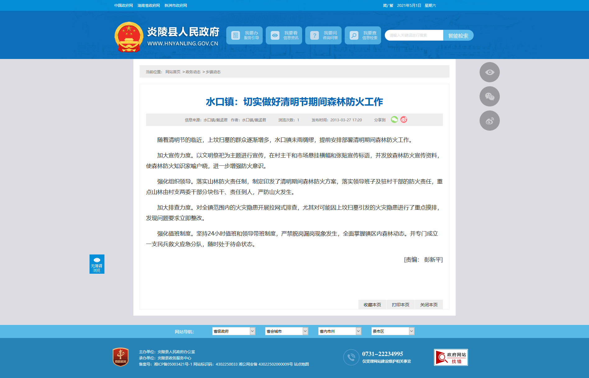Open 我要问 咨询问答 navigation item
The height and width of the screenshot is (378, 589).
323,35
